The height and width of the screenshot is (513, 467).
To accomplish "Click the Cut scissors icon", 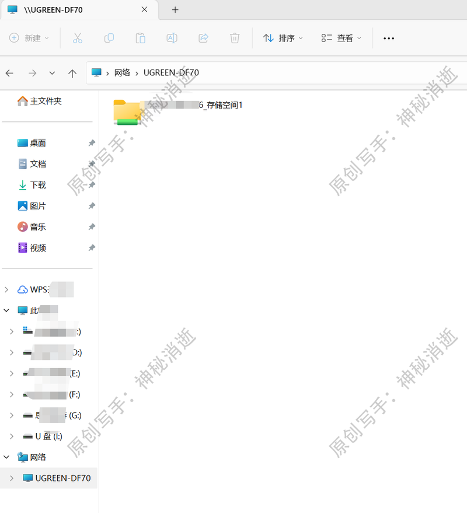I will coord(78,39).
